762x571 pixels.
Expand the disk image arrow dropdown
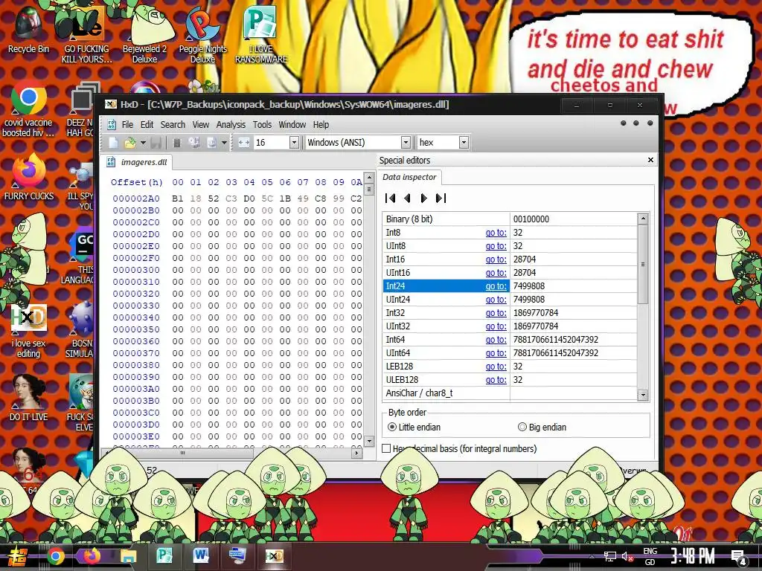click(224, 143)
